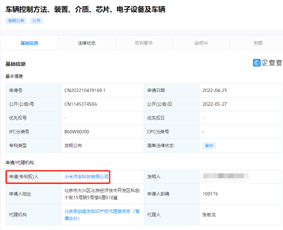Click the IPC分类号 label cell
The width and height of the screenshot is (283, 230).
pos(34,132)
